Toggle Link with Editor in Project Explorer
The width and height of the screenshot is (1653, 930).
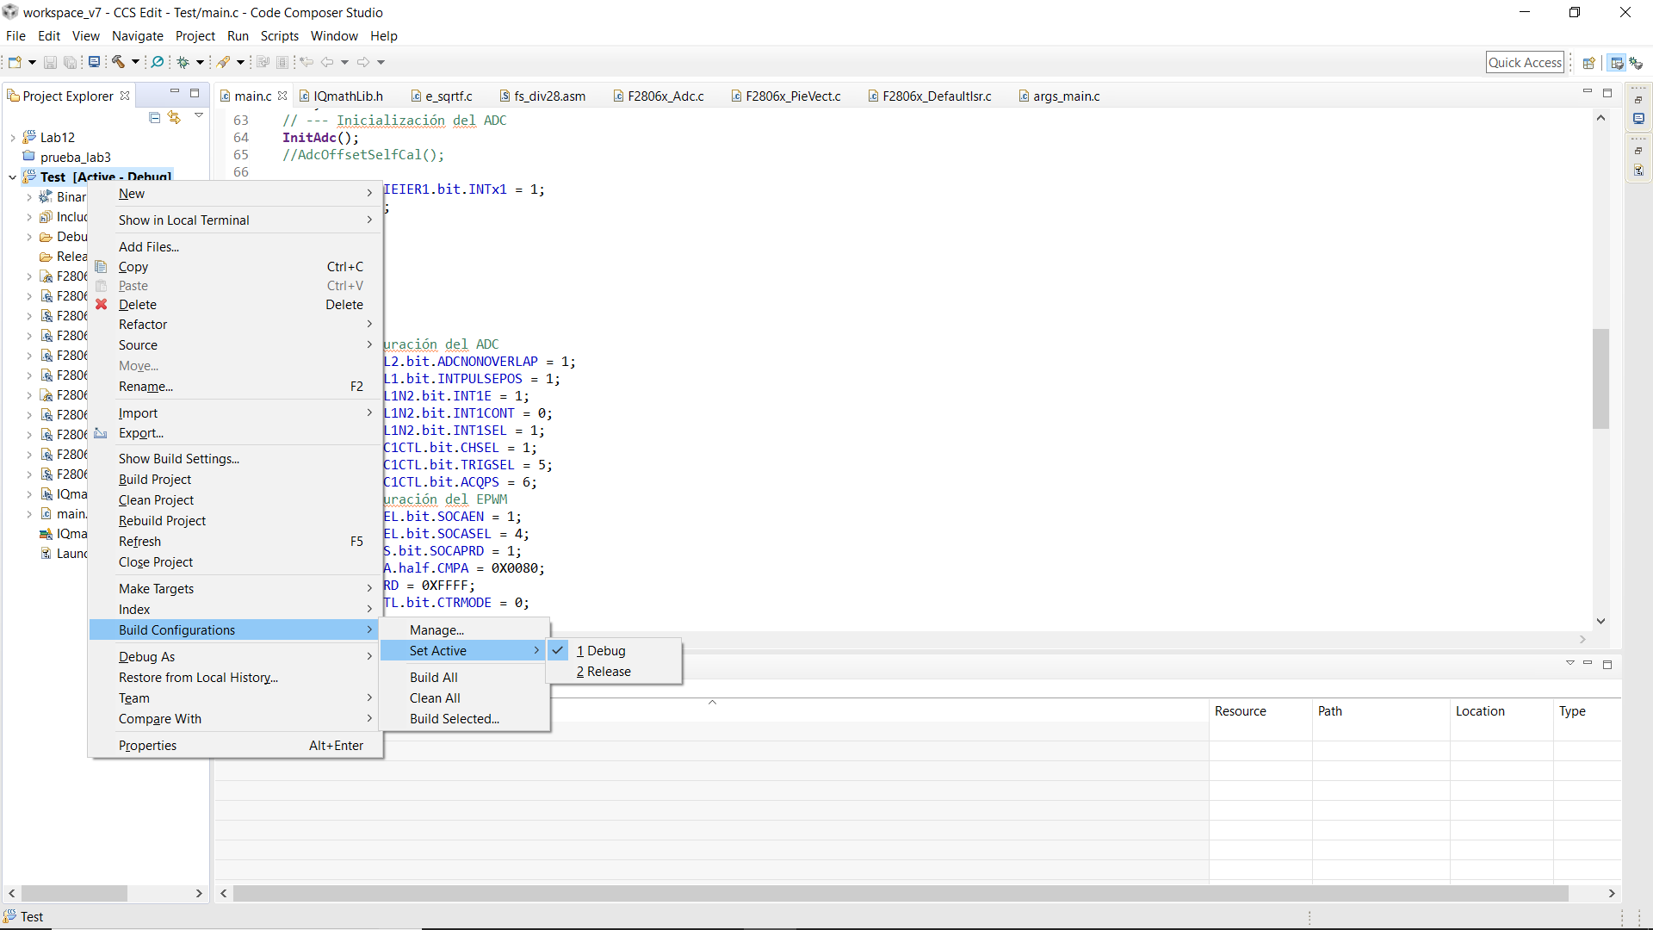(x=175, y=117)
